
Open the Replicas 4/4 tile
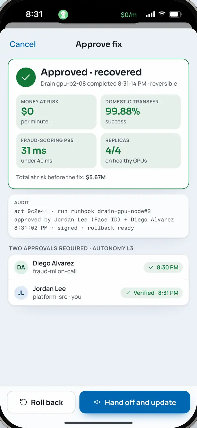[141, 151]
